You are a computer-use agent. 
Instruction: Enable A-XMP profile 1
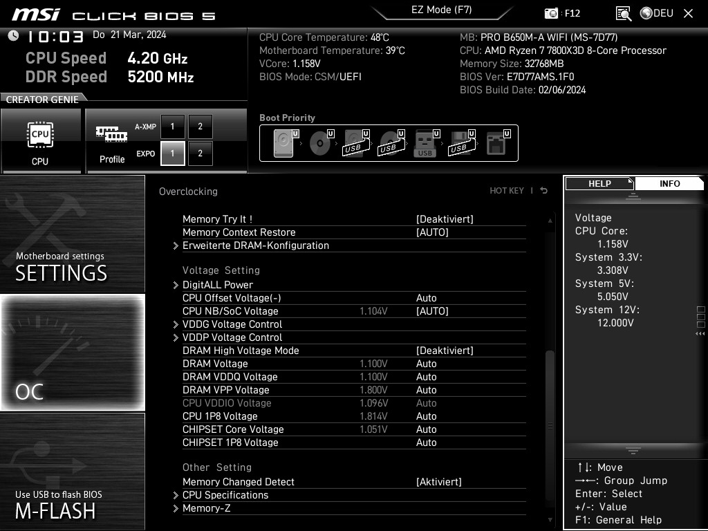(x=172, y=127)
